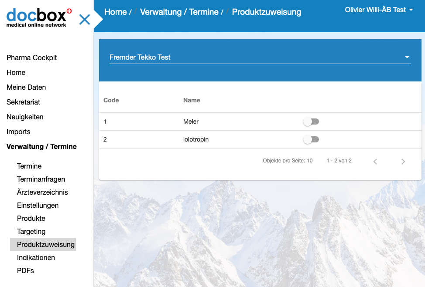This screenshot has height=287, width=425.
Task: Open the Olivier Willi-ÄB Test account menu
Action: 378,9
